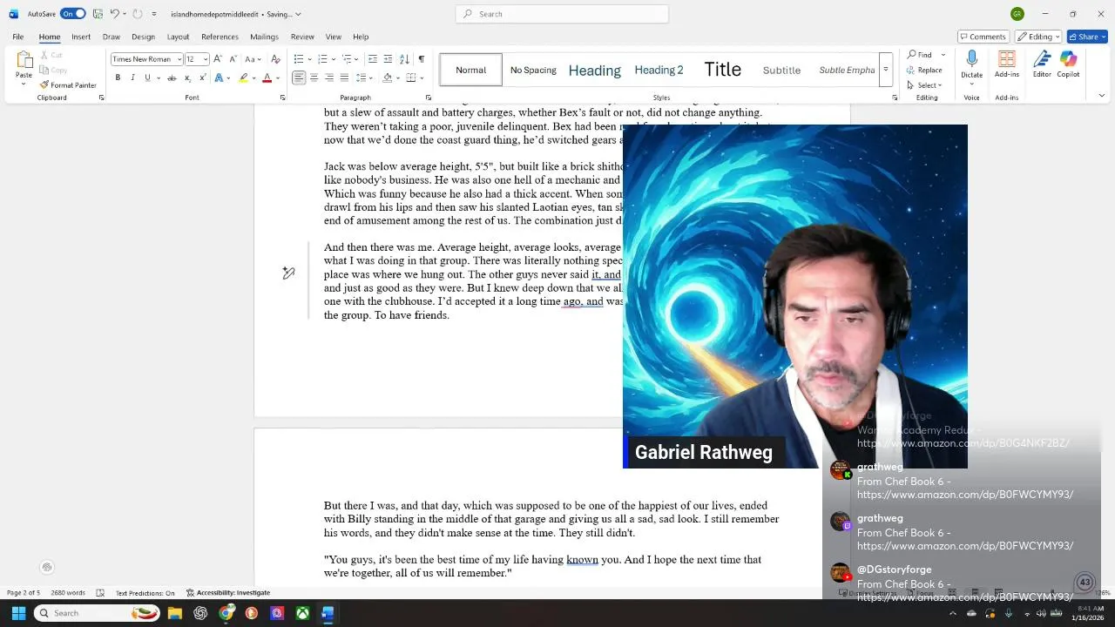The width and height of the screenshot is (1115, 627).
Task: Toggle Text Predictions status
Action: (145, 593)
